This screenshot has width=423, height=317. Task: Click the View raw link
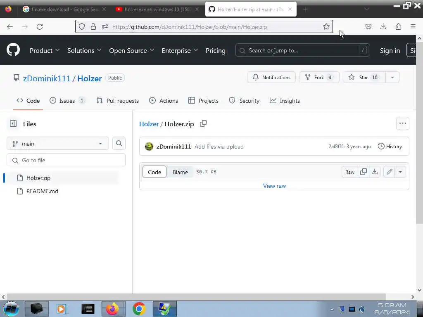coord(274,186)
